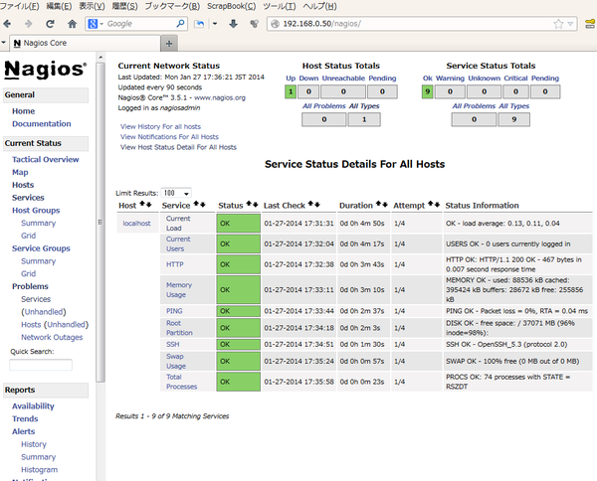
Task: Open the 表示(V) menu
Action: (92, 6)
